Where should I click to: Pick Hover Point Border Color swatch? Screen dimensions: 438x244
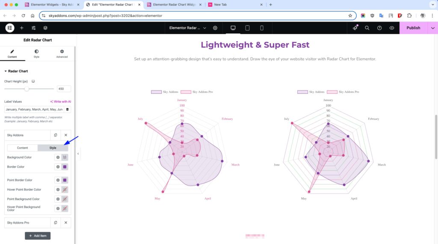65,190
